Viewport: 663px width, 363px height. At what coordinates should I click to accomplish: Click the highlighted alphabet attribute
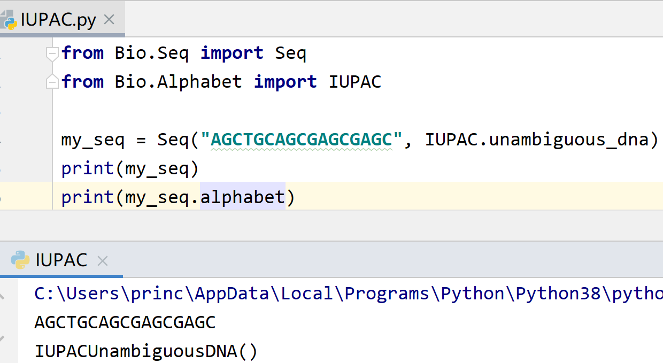tap(243, 197)
